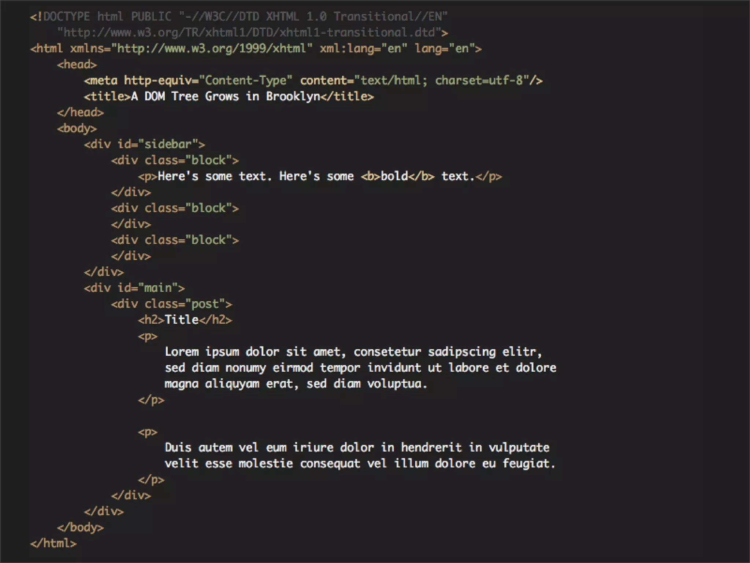The image size is (750, 563).
Task: Click the title 'A DOM Tree Grows in Brooklyn'
Action: (x=226, y=96)
